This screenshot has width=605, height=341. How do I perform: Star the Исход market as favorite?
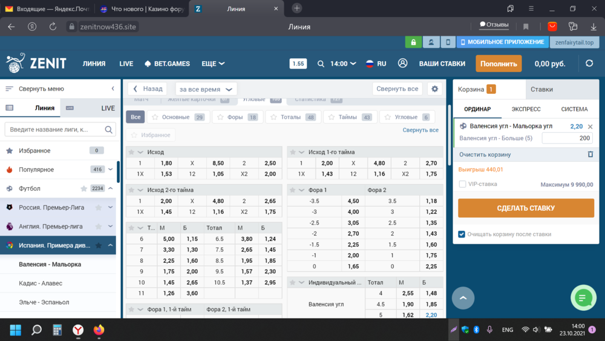pyautogui.click(x=131, y=152)
